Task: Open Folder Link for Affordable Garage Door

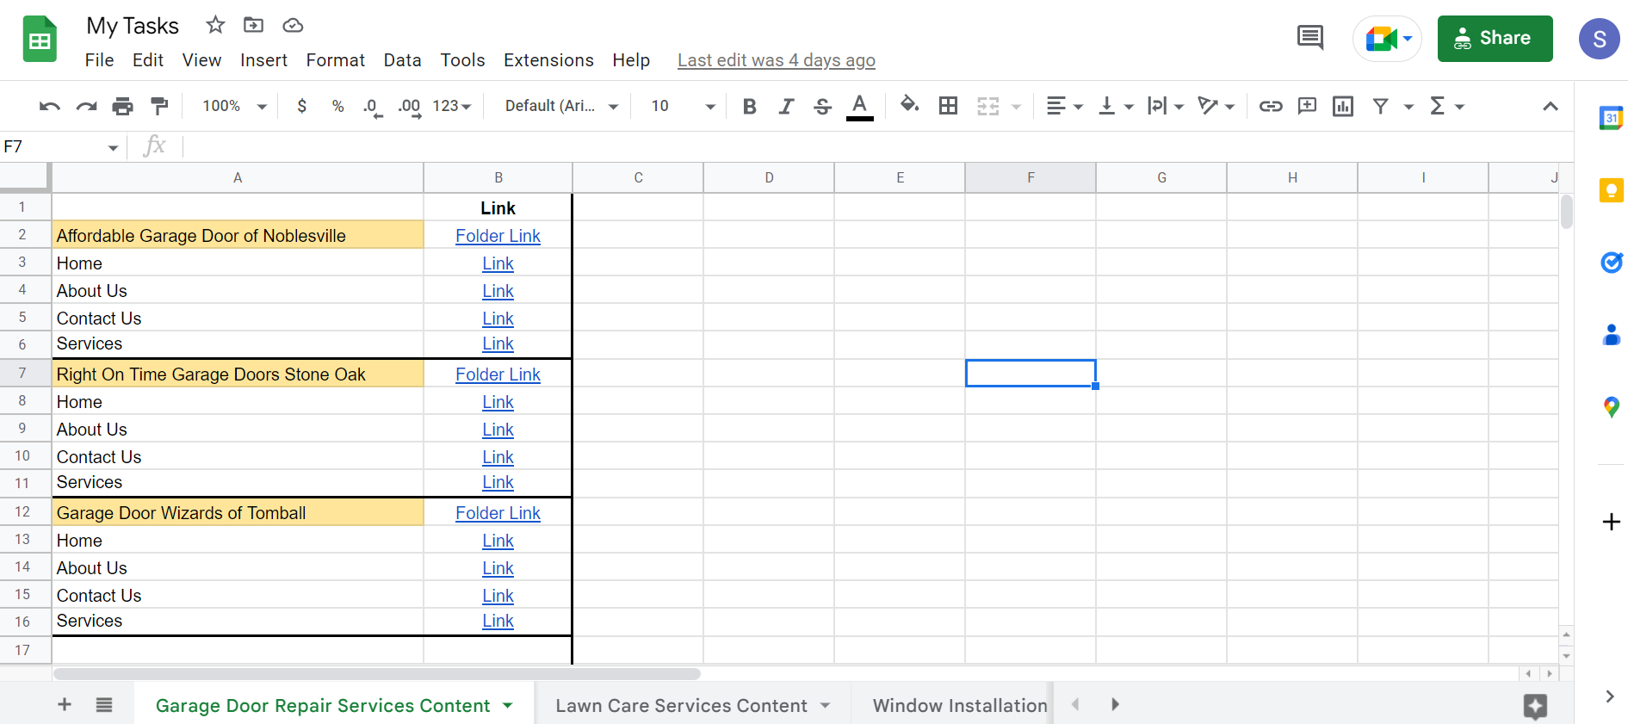Action: coord(498,236)
